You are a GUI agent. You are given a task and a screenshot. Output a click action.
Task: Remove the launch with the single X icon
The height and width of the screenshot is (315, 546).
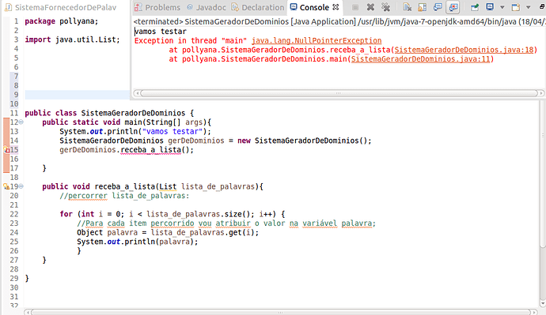(370, 7)
